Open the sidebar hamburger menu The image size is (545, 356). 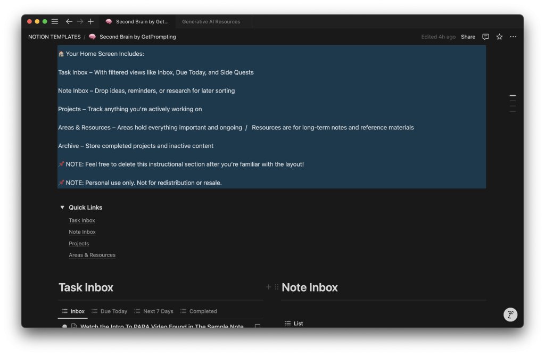coord(55,22)
